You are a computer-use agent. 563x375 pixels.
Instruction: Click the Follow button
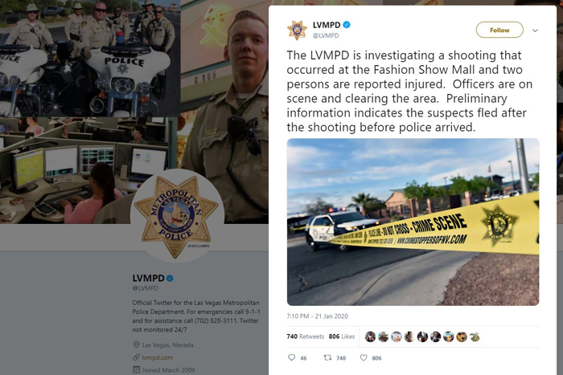(x=499, y=30)
